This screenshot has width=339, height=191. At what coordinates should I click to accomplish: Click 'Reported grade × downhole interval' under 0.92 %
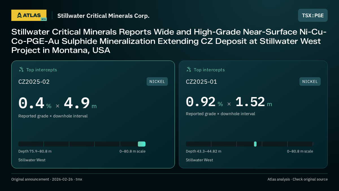pos(220,114)
